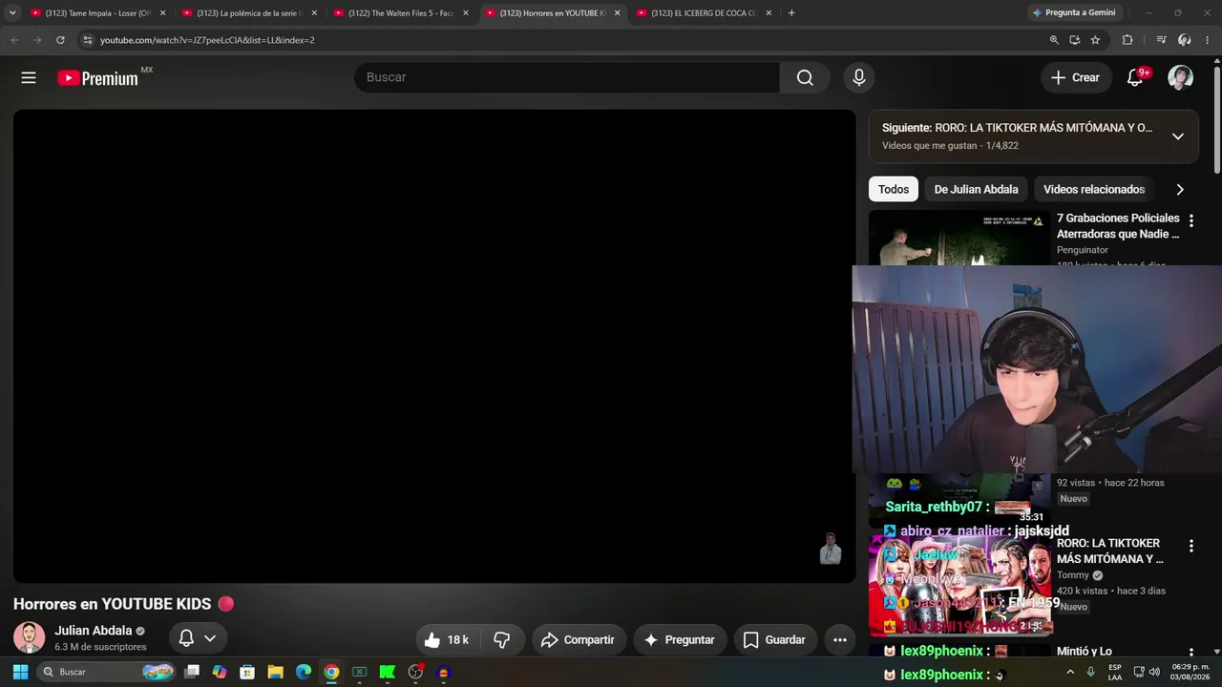Bookmark this page with the star icon
Image resolution: width=1222 pixels, height=687 pixels.
(1095, 40)
